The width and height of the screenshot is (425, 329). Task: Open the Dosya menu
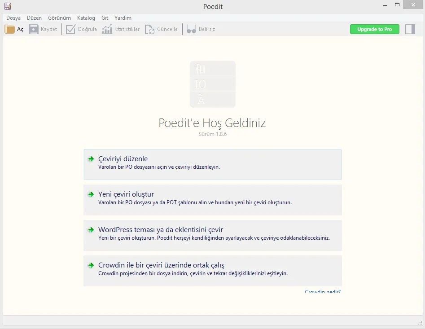[x=13, y=18]
